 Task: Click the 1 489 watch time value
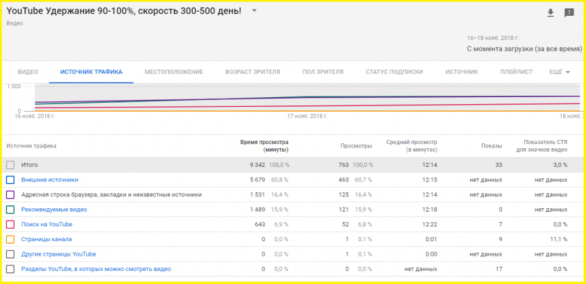point(258,210)
